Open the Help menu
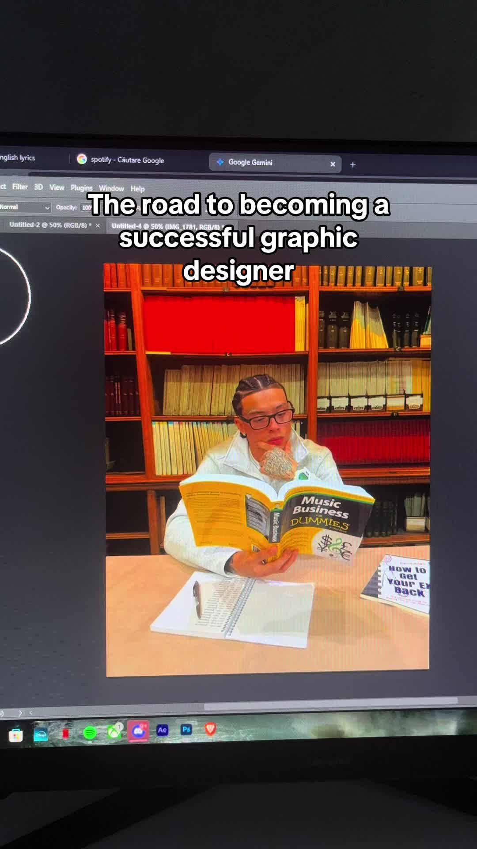This screenshot has width=477, height=849. [x=137, y=189]
